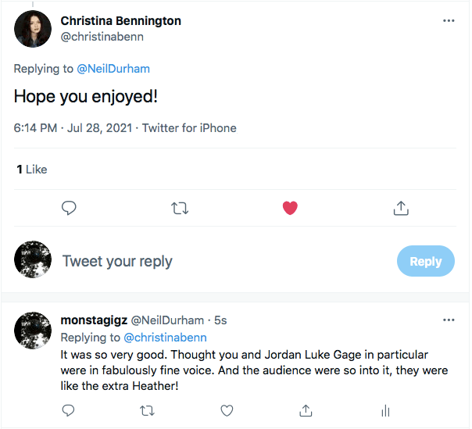Open more options on Christina's tweet
Screen dimensions: 472x429
[449, 21]
